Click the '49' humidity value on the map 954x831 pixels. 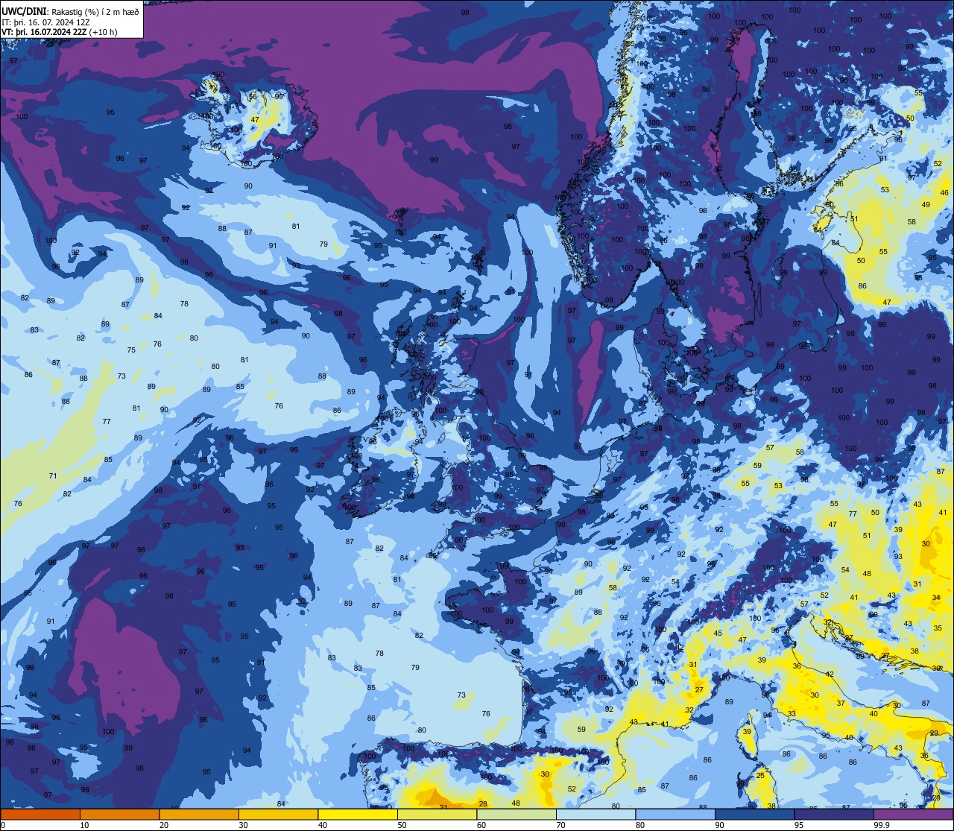point(926,204)
